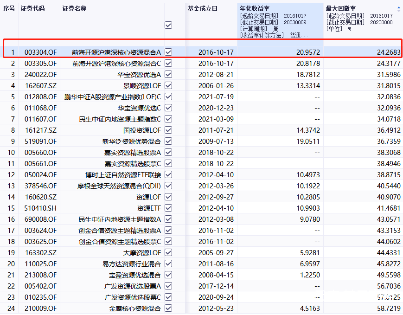Viewport: 403px width, 315px height.
Task: Click fund name 华宝资源优选A
Action: pyautogui.click(x=139, y=75)
